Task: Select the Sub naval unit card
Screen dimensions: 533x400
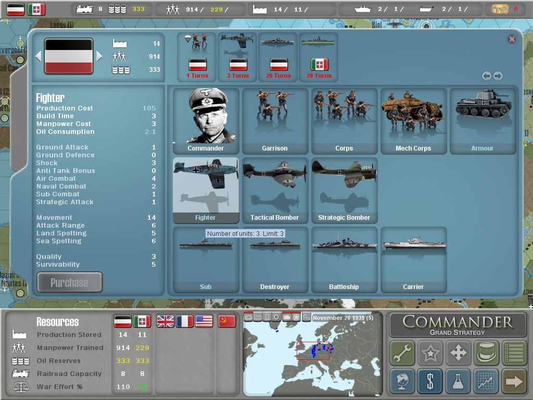Action: [x=206, y=260]
